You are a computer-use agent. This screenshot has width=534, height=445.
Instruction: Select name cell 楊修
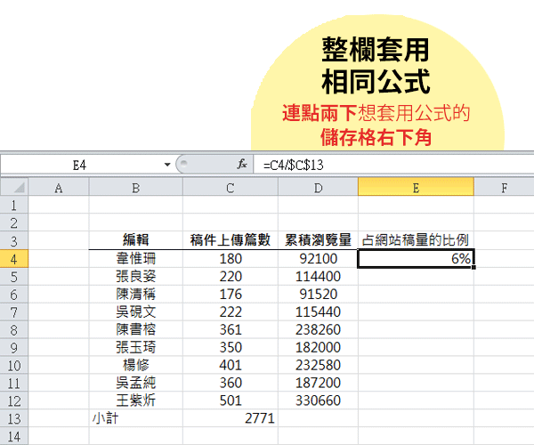tap(136, 365)
